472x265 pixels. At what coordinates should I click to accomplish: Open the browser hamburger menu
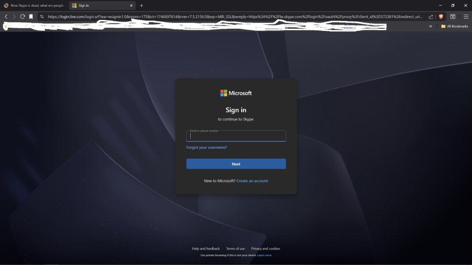coord(466,16)
